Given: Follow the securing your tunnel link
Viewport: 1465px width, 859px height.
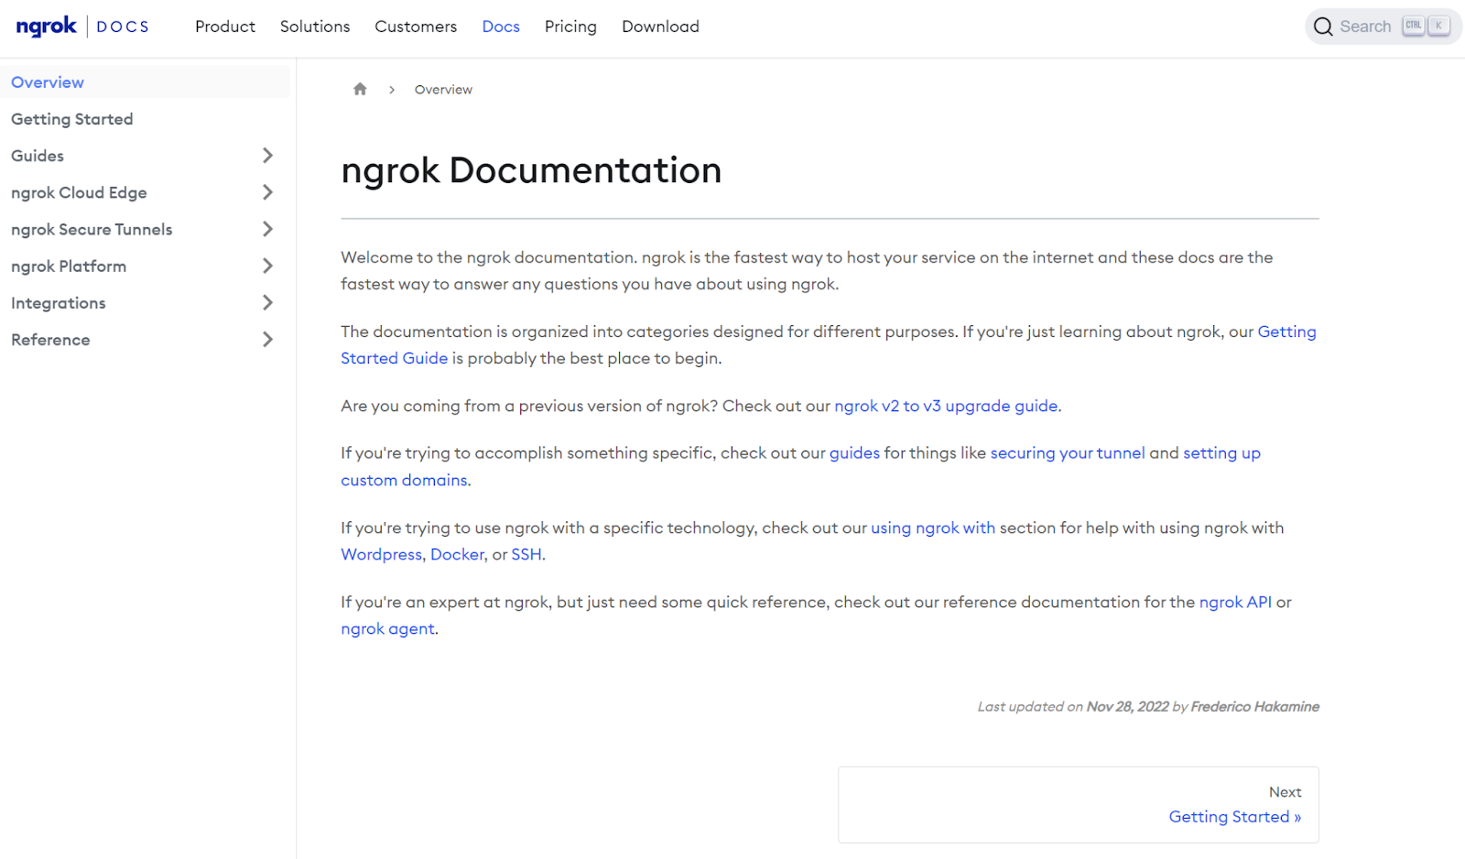Looking at the screenshot, I should (1067, 453).
